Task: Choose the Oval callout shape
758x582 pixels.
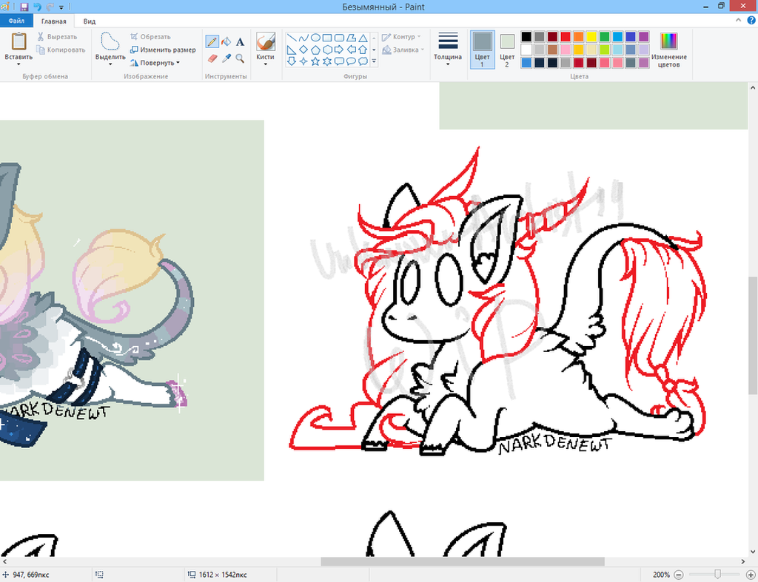Action: 352,61
